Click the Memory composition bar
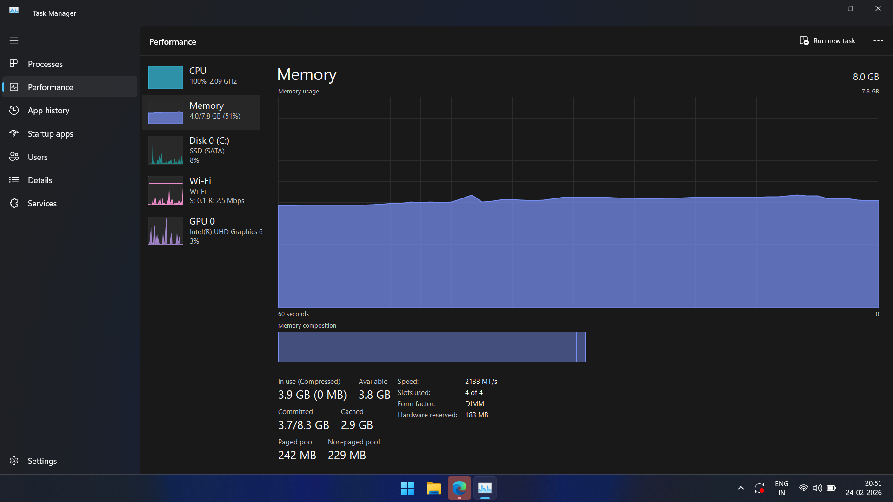Viewport: 893px width, 502px height. 578,347
